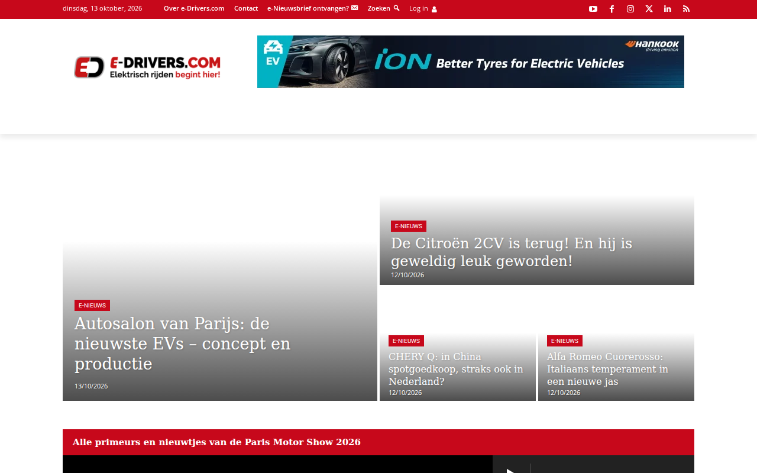Click E-NIEUWS tag on CHERY Q article
The image size is (757, 473).
pos(406,341)
